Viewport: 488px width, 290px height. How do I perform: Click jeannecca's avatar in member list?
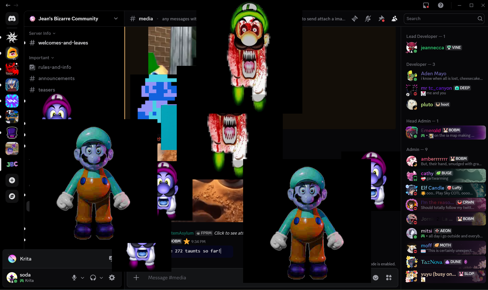411,48
